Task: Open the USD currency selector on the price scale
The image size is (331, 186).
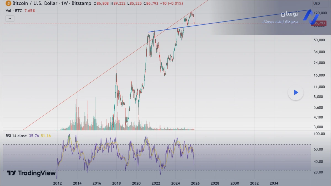Action: click(316, 4)
